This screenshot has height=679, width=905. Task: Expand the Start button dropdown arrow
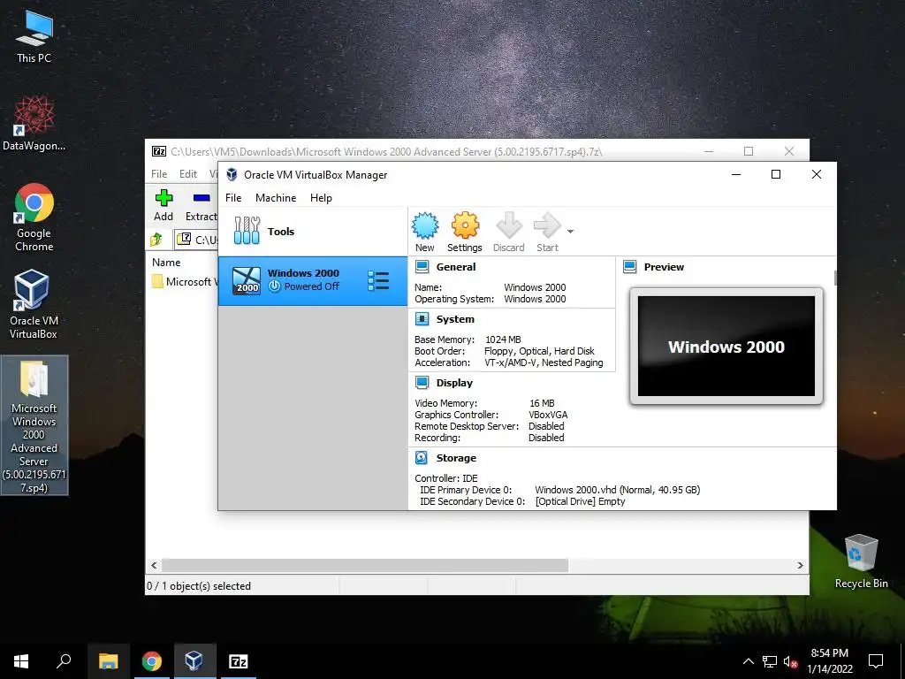570,232
